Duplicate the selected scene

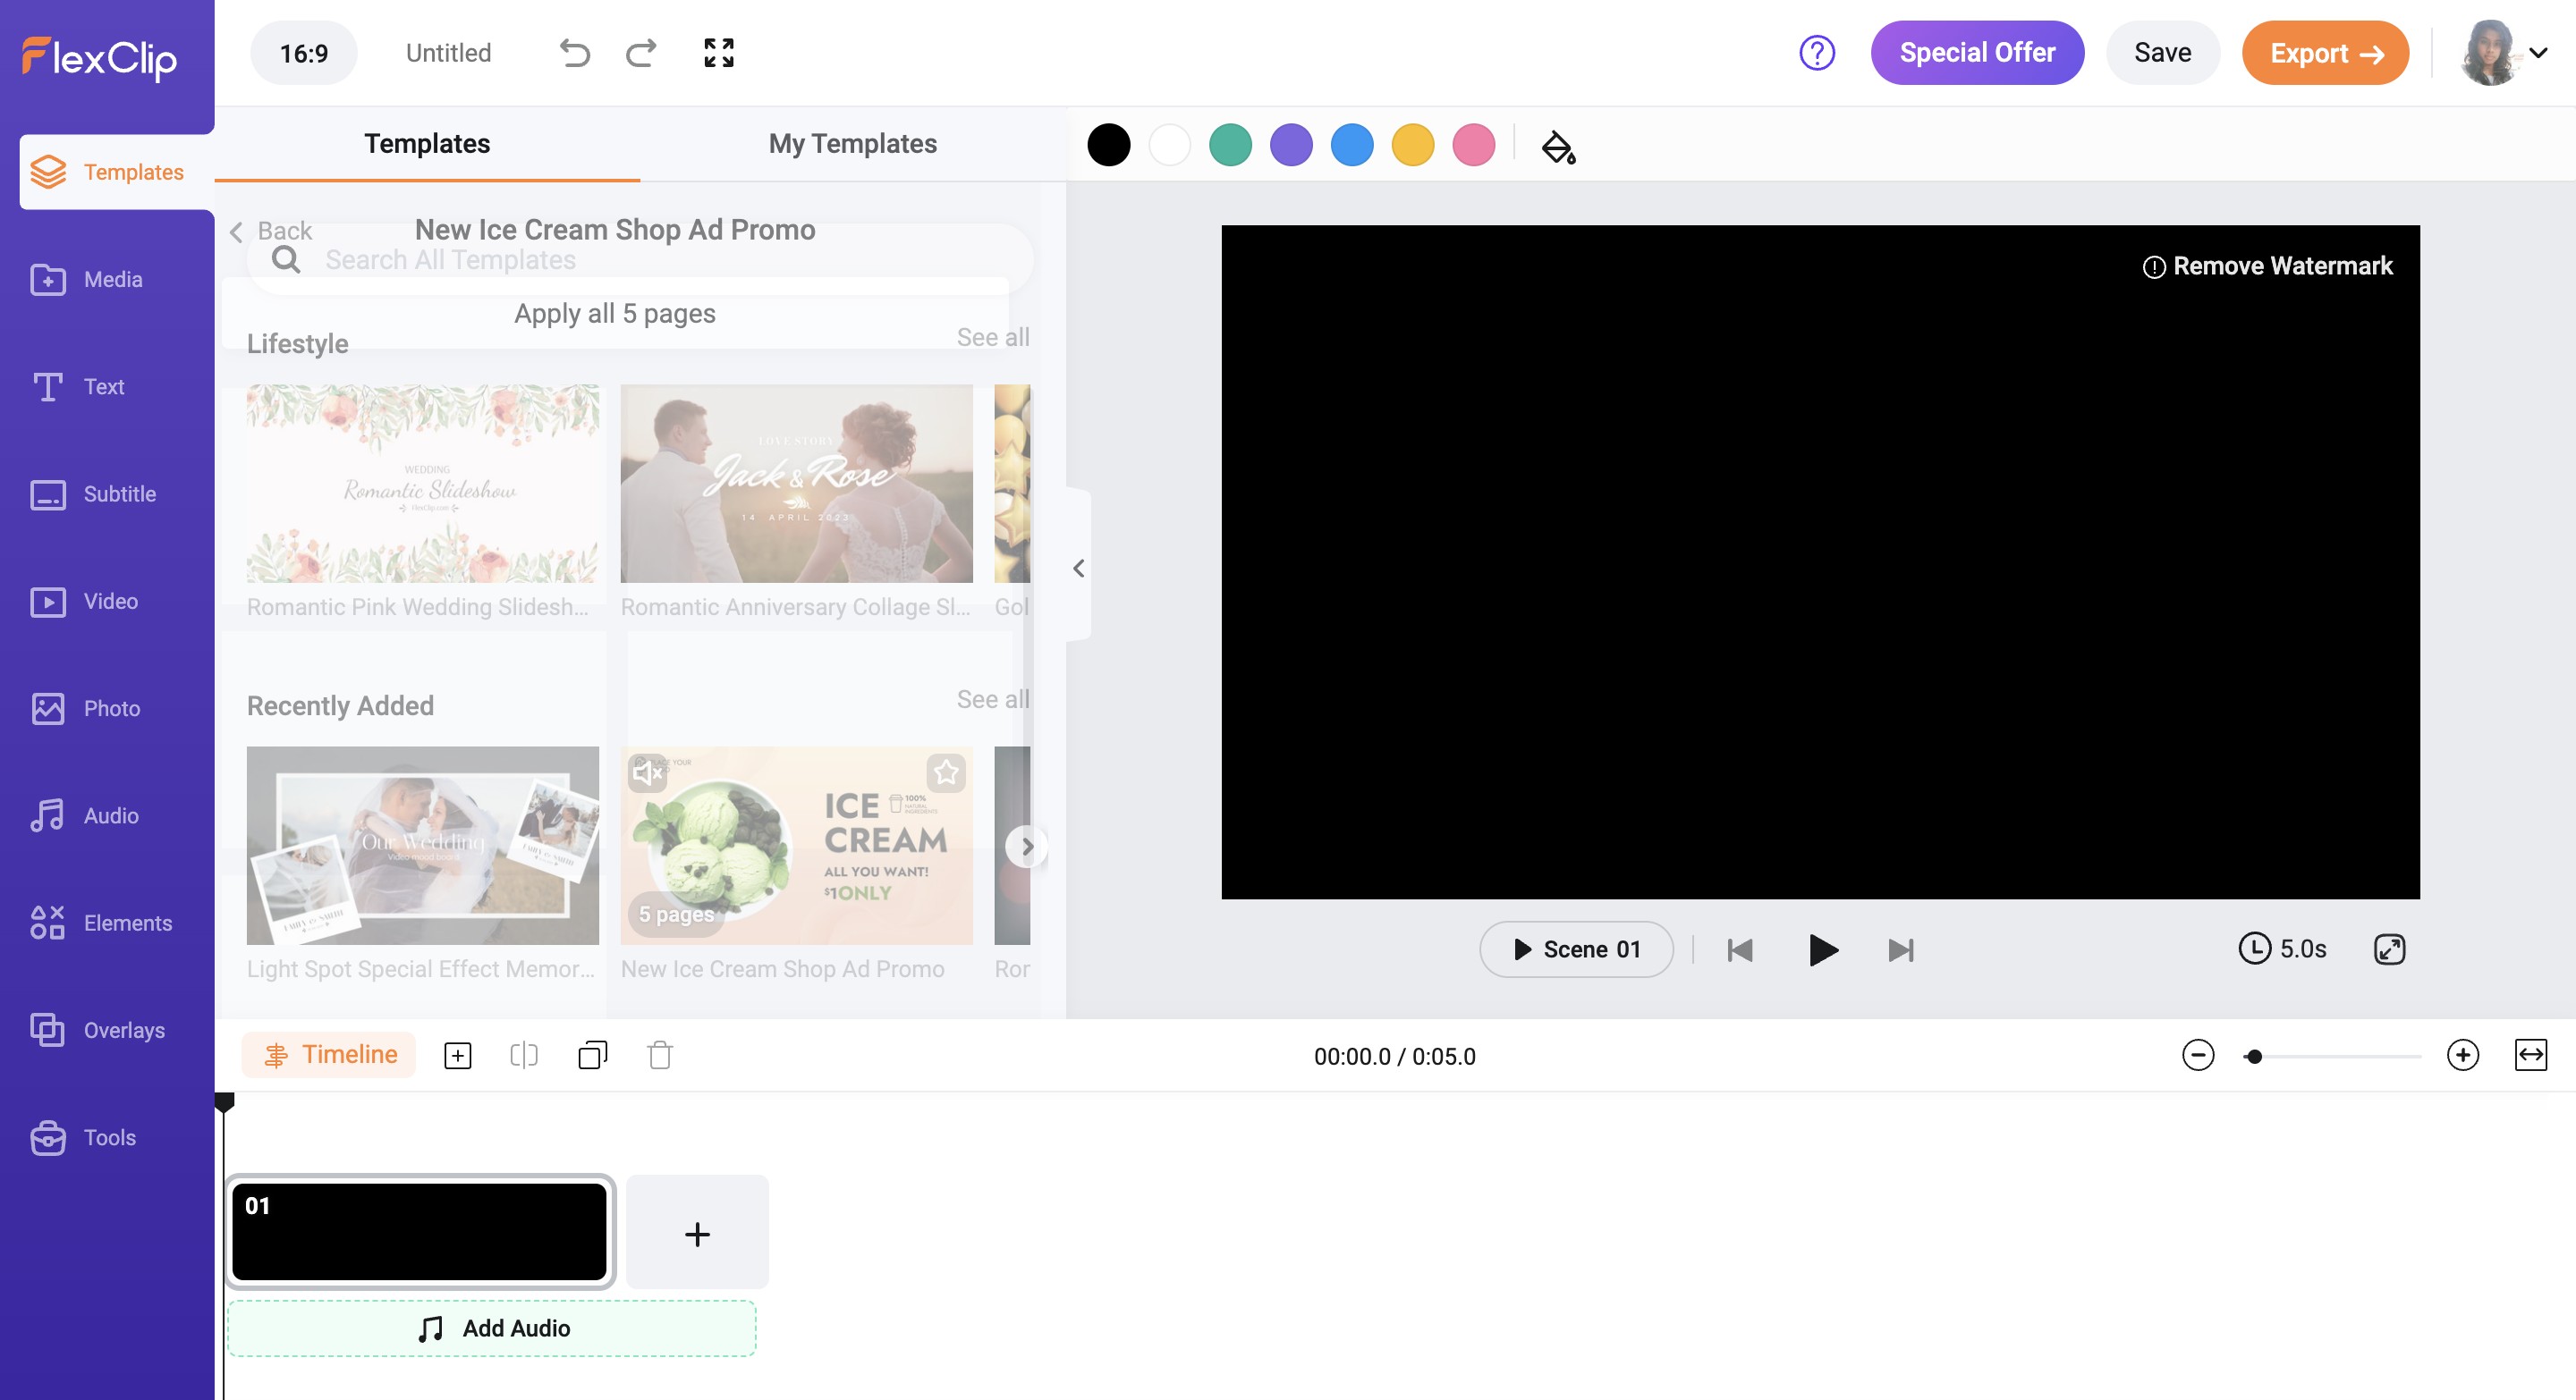click(592, 1055)
